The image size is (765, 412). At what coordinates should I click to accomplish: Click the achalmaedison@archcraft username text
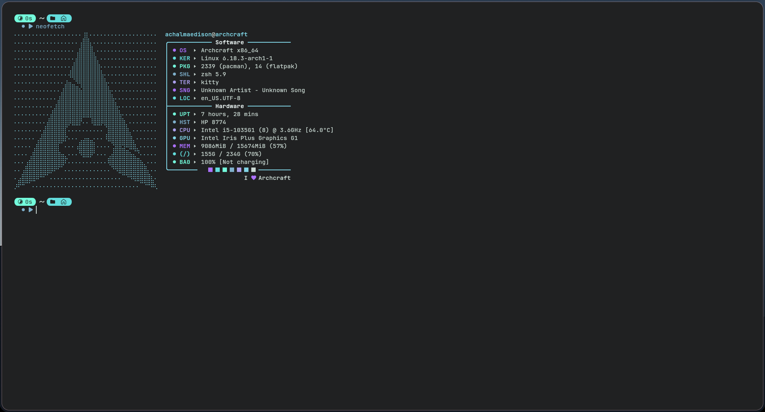(206, 34)
